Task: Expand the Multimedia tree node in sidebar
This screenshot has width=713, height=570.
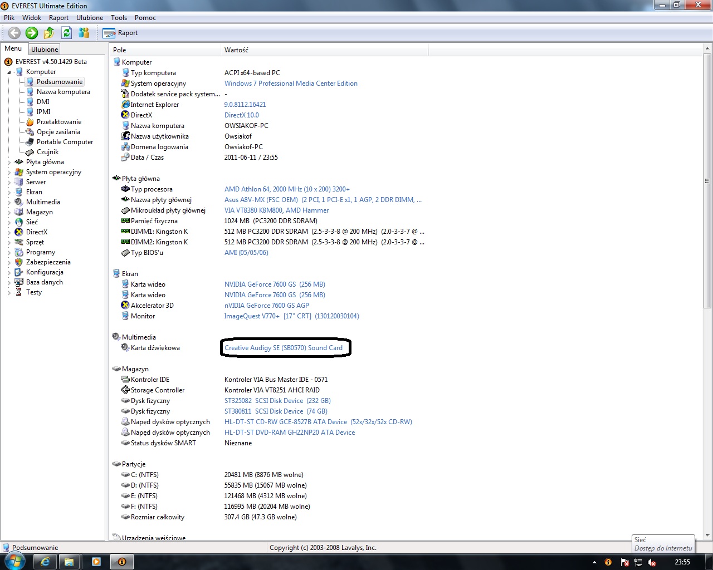Action: click(x=9, y=203)
